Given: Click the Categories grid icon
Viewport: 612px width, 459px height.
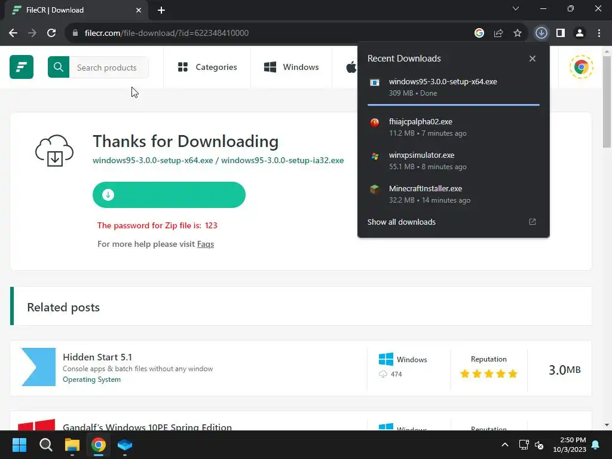Looking at the screenshot, I should (183, 67).
